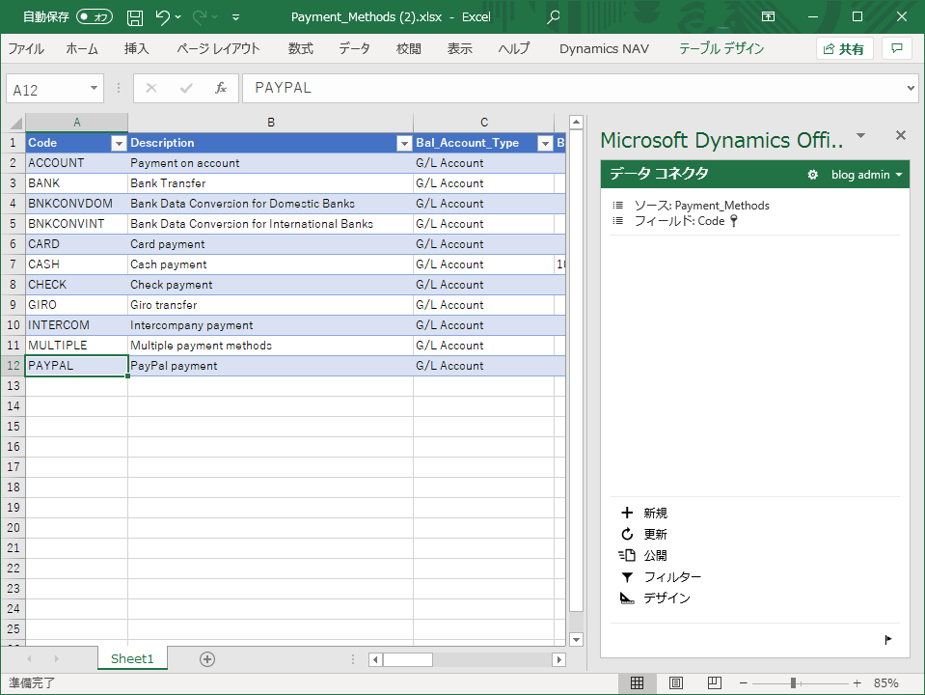This screenshot has height=695, width=925.
Task: Click the plus icon beside 新規
Action: coord(627,513)
